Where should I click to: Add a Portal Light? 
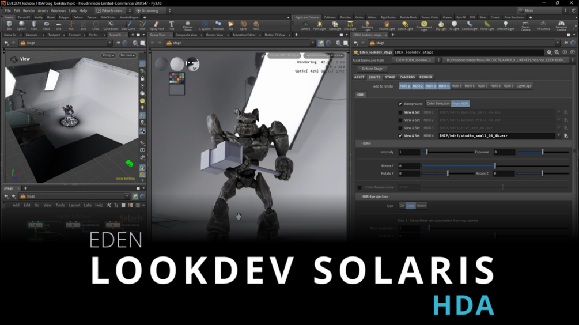pos(487,25)
